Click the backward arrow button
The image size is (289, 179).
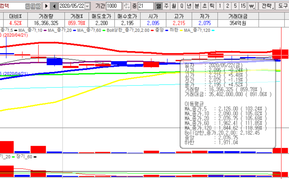tap(54, 6)
